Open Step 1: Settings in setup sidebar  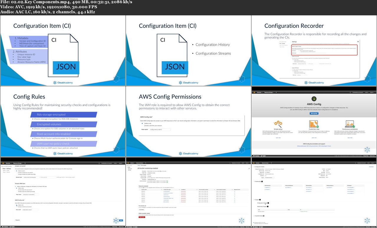coord(7,169)
